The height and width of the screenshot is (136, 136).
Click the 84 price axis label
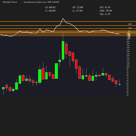coord(128,75)
